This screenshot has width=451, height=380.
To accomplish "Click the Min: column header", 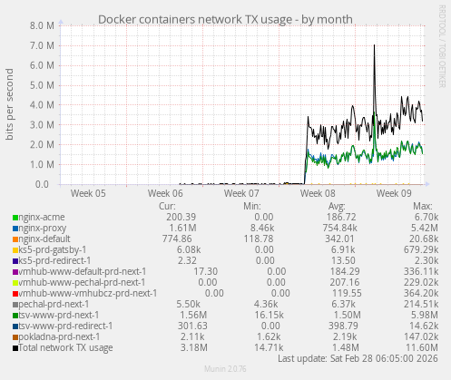I will pos(252,207).
